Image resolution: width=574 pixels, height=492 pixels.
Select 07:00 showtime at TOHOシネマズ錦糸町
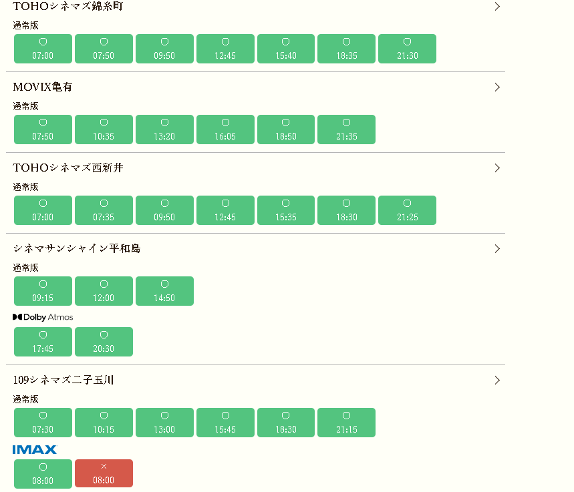[43, 49]
